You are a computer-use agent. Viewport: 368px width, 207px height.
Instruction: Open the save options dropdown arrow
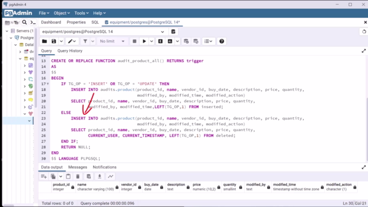pyautogui.click(x=61, y=41)
